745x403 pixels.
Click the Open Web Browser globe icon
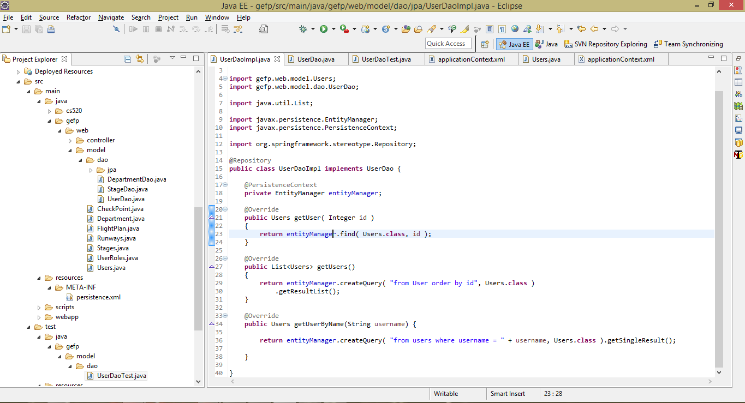click(x=515, y=29)
